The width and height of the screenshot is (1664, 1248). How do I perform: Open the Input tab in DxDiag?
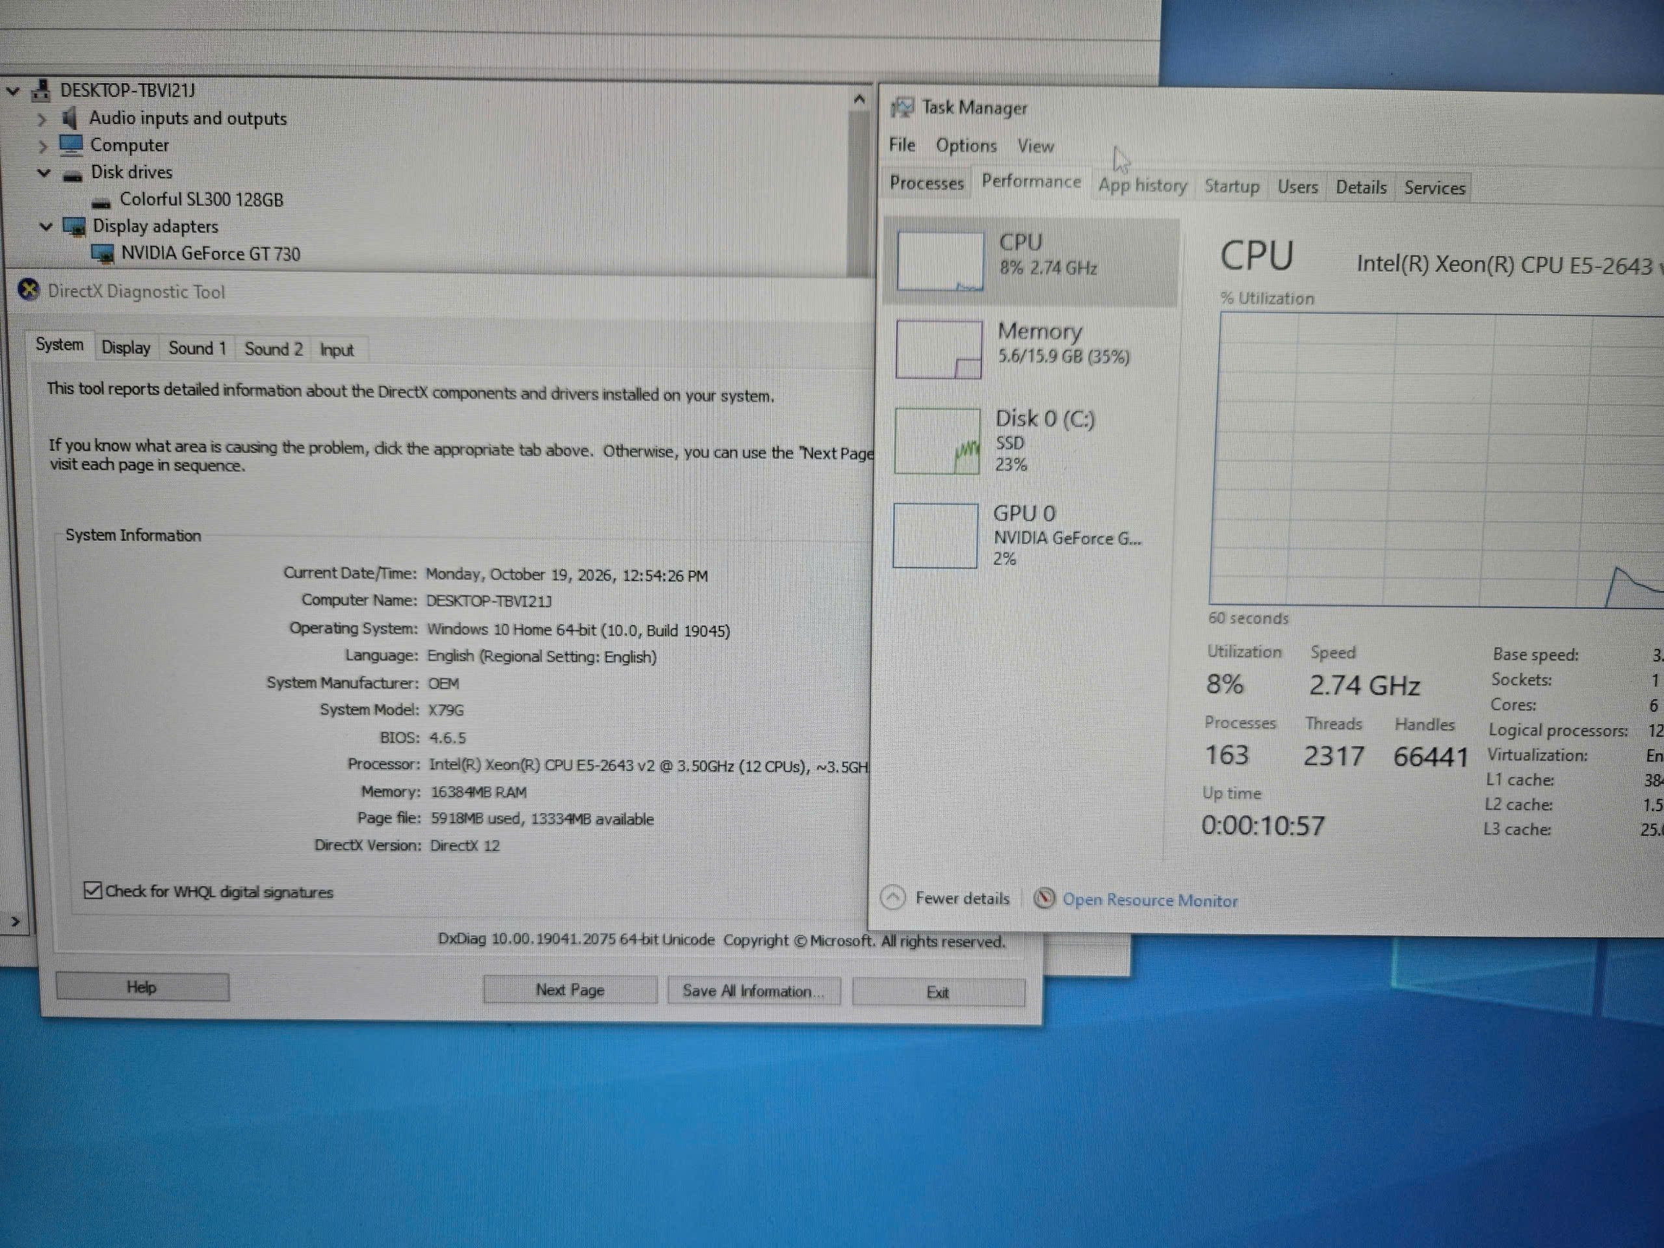336,349
